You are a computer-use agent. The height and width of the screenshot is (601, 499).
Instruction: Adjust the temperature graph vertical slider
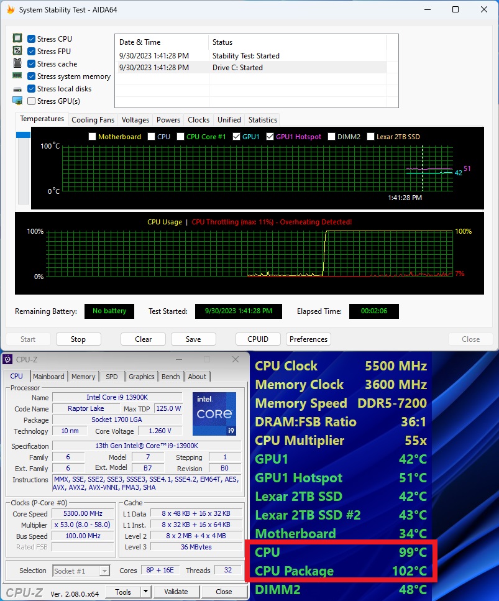coord(23,134)
